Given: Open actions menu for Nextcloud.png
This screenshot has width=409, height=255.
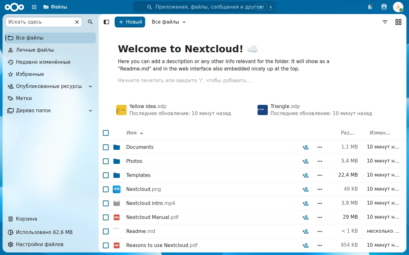Looking at the screenshot, I should (x=320, y=189).
